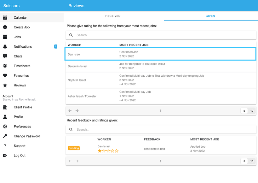Image resolution: width=258 pixels, height=183 pixels.
Task: Open Calendar from the sidebar menu
Action: (32, 17)
